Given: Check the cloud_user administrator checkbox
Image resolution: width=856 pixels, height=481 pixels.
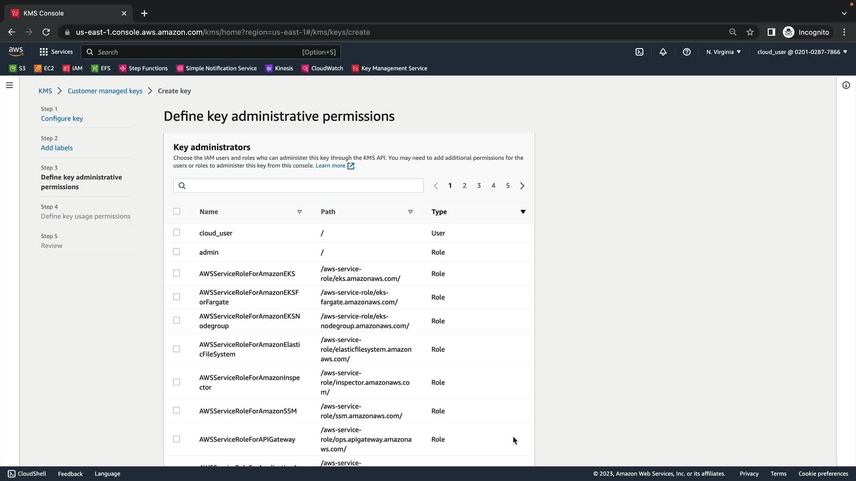Looking at the screenshot, I should (177, 232).
